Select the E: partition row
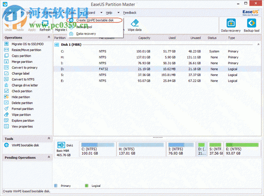 click(157, 81)
